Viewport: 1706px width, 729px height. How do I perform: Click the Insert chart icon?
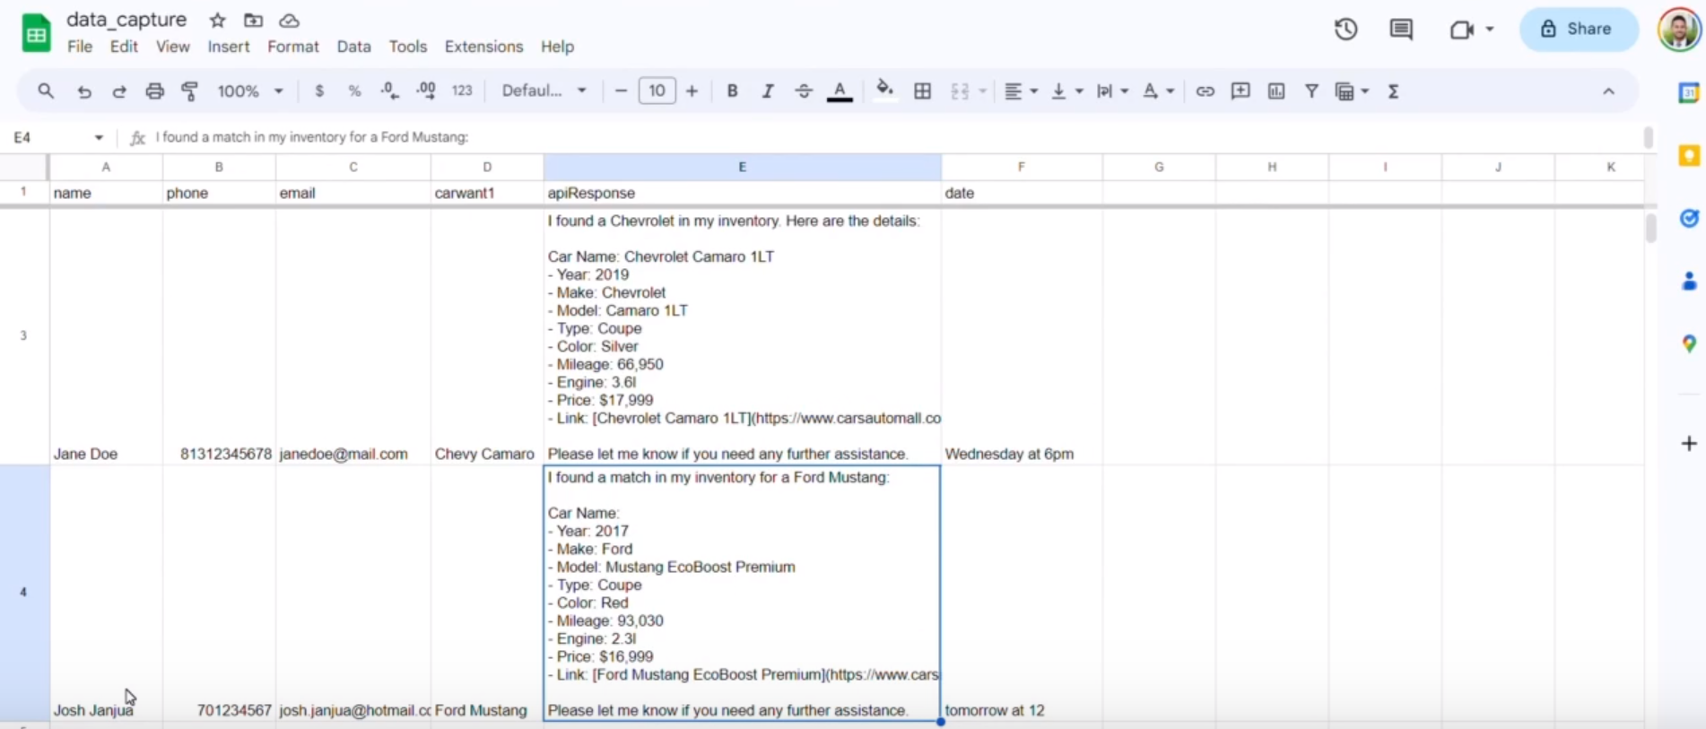point(1275,91)
